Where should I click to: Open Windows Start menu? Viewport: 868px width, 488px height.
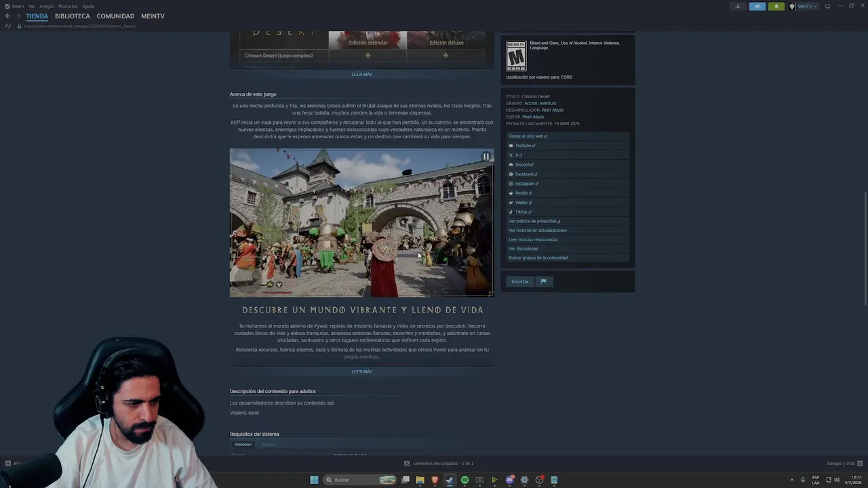pyautogui.click(x=314, y=480)
